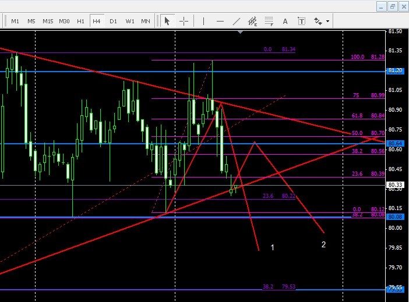Minimize the chart window
Screen dimensions: 409x302
[381, 6]
